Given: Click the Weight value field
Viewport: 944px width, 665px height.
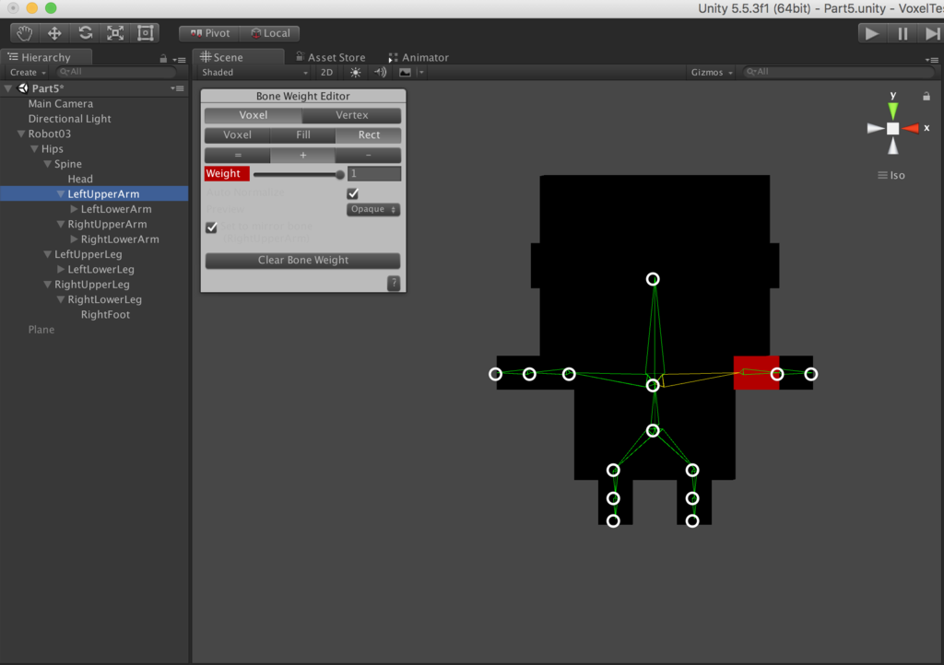Looking at the screenshot, I should click(x=374, y=173).
